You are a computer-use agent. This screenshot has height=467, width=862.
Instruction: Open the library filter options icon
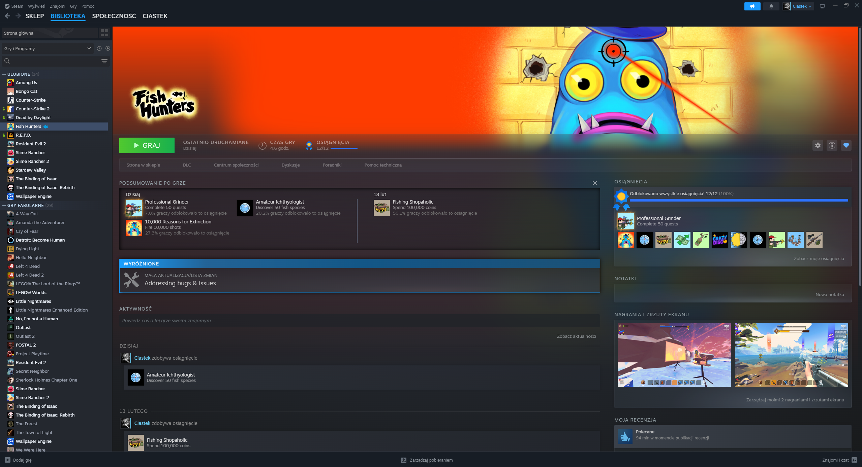(x=104, y=61)
